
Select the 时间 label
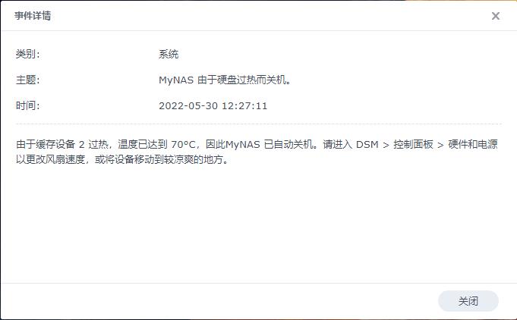click(x=27, y=105)
